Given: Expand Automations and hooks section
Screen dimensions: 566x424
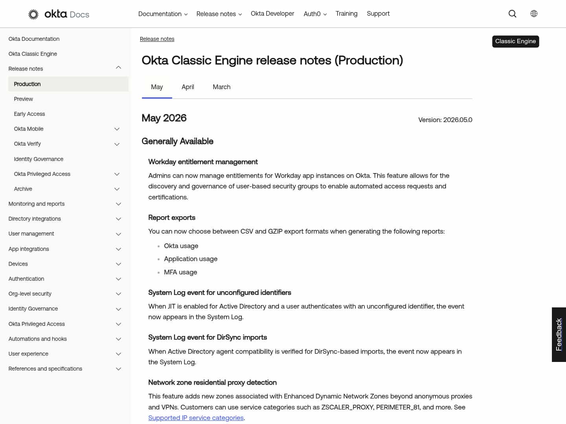Looking at the screenshot, I should [x=118, y=339].
